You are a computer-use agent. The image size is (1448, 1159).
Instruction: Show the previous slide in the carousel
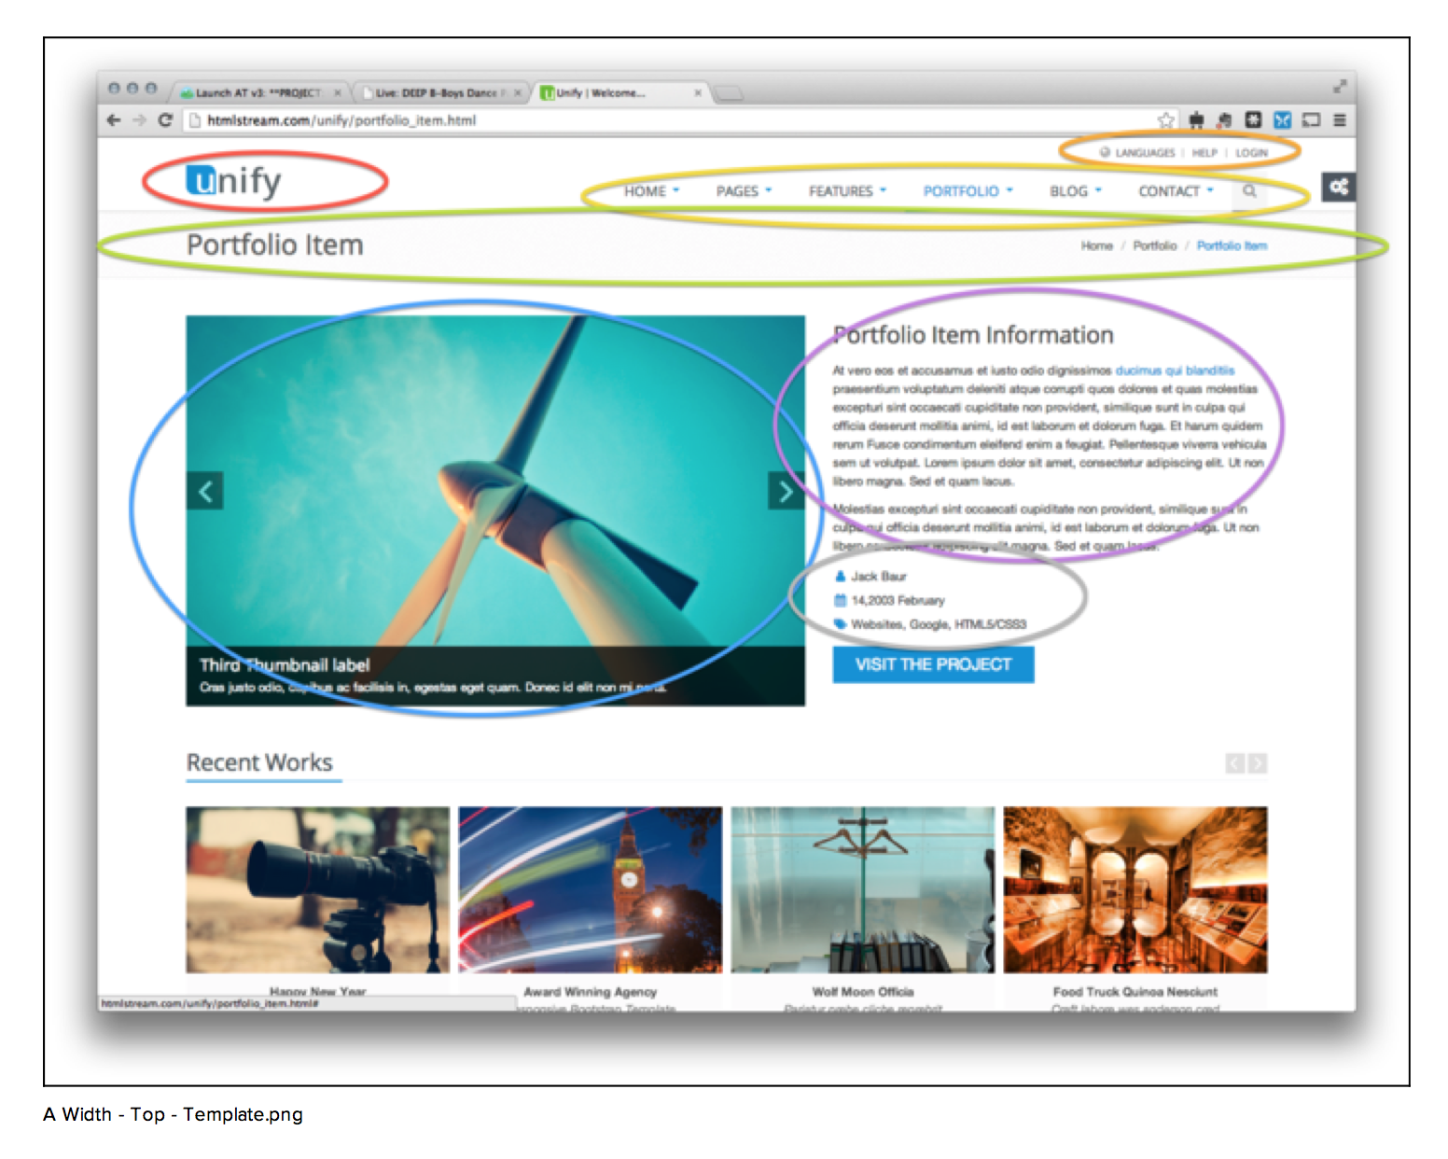click(x=205, y=491)
